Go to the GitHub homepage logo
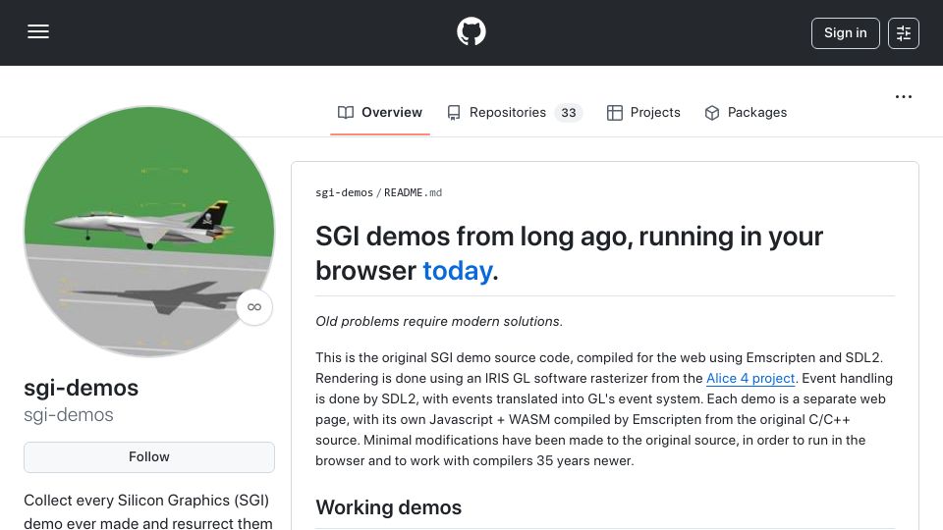Viewport: 943px width, 530px height. 471,31
